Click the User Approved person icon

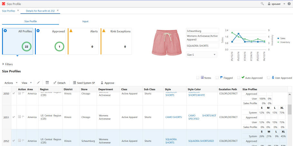[x=273, y=78]
